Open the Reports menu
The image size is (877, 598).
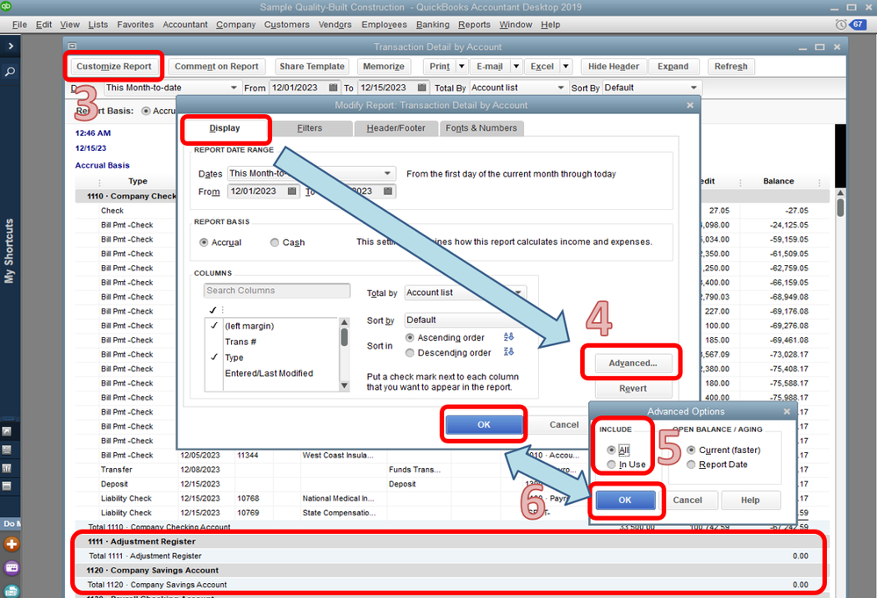point(474,25)
